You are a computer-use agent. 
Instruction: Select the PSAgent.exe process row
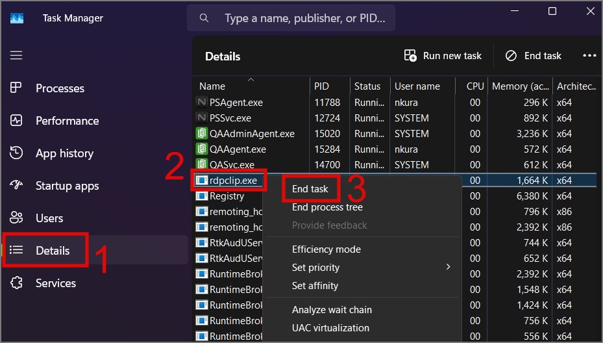coord(236,103)
